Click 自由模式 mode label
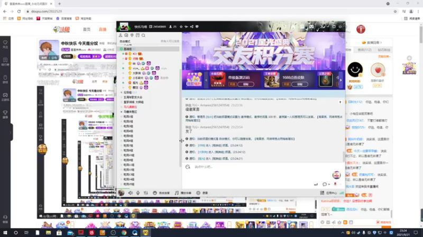Image resolution: width=423 pixels, height=237 pixels. (x=125, y=42)
